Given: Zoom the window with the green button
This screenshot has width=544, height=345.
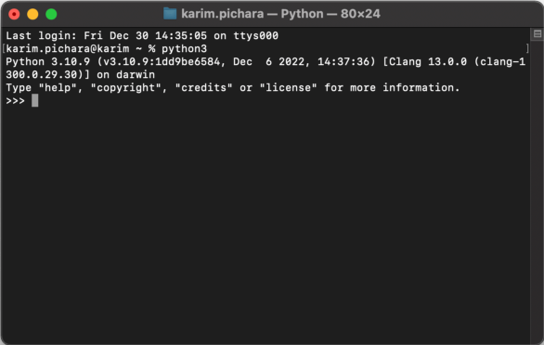Looking at the screenshot, I should [51, 14].
